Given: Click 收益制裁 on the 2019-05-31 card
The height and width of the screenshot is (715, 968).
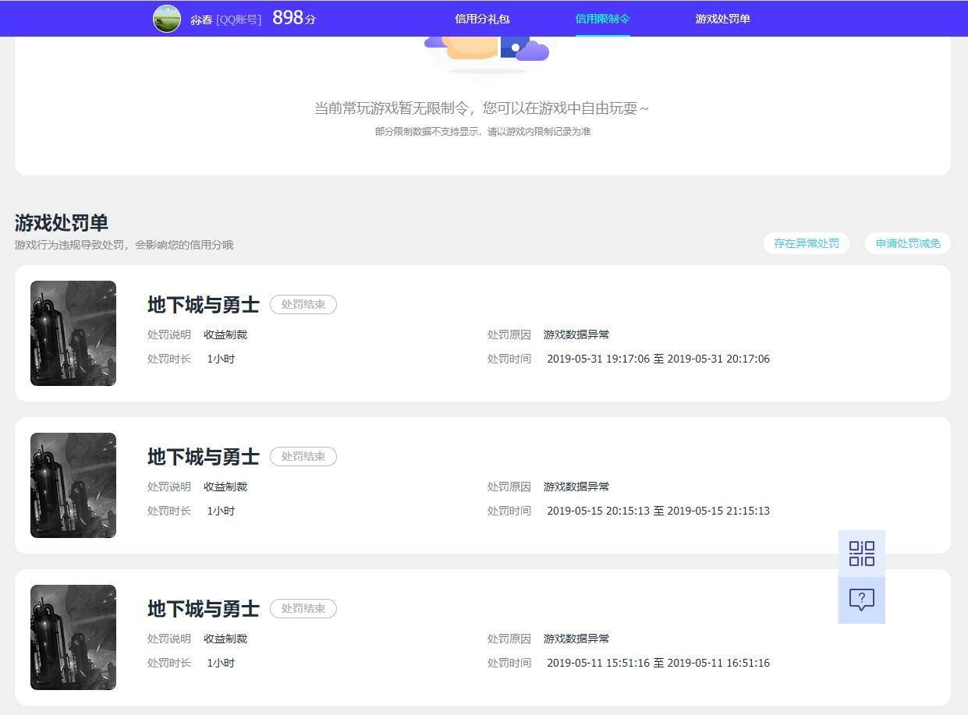Looking at the screenshot, I should [225, 334].
